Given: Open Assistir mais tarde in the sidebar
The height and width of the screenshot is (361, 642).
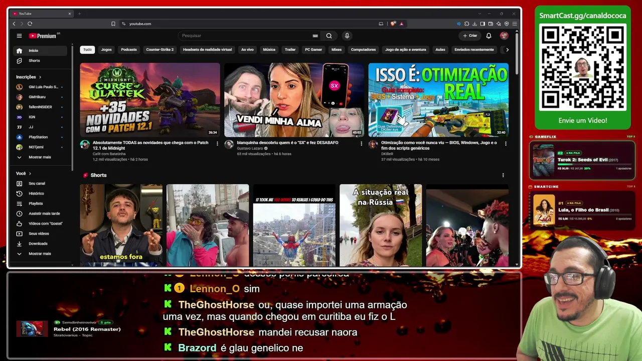Looking at the screenshot, I should coord(40,214).
